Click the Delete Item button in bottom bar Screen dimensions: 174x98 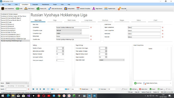pos(143,89)
